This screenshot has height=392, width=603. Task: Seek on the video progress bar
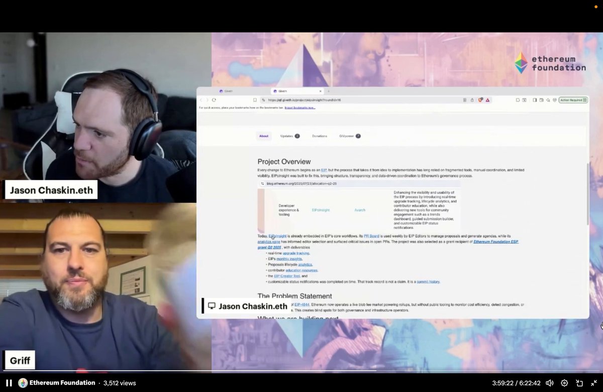301,371
